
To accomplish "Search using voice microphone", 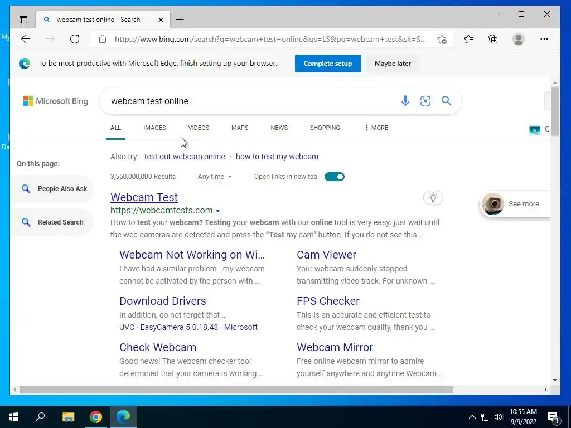I will pyautogui.click(x=405, y=101).
